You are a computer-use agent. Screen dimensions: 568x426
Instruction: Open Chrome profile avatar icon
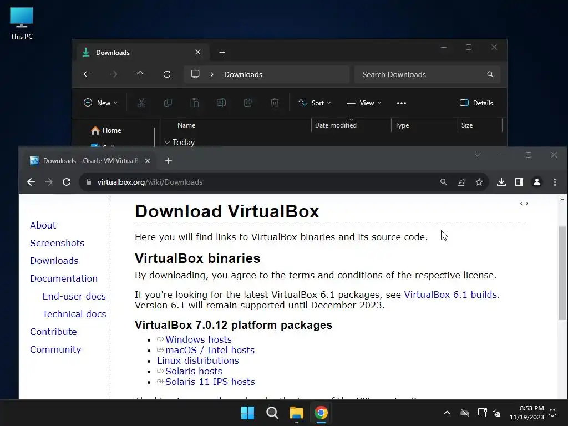[x=537, y=182]
